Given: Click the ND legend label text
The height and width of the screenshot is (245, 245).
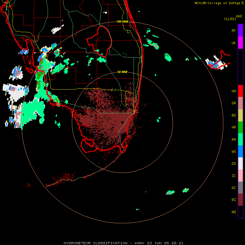Looking at the screenshot, I should tap(234, 212).
